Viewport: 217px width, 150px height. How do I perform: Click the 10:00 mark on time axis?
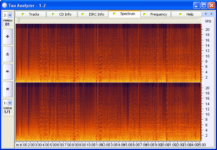click(91, 145)
